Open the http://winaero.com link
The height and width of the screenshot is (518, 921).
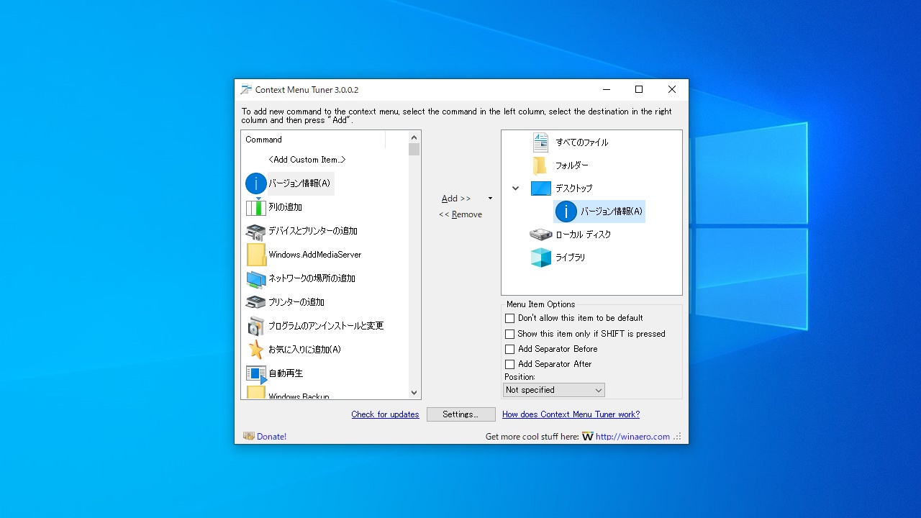click(x=632, y=437)
